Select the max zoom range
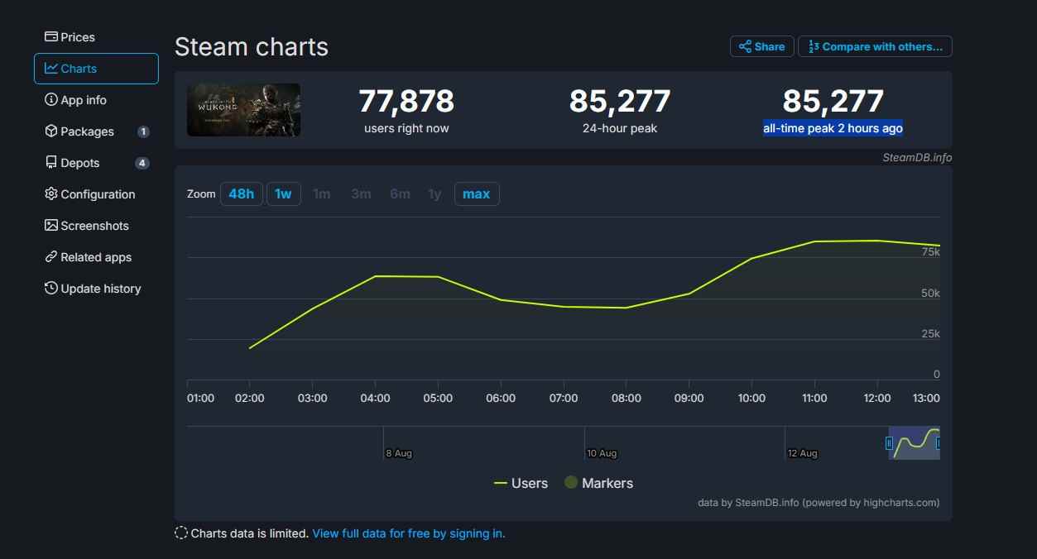The image size is (1037, 559). coord(476,194)
